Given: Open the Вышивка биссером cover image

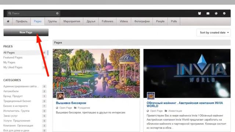Looking at the screenshot, I should (96, 73).
